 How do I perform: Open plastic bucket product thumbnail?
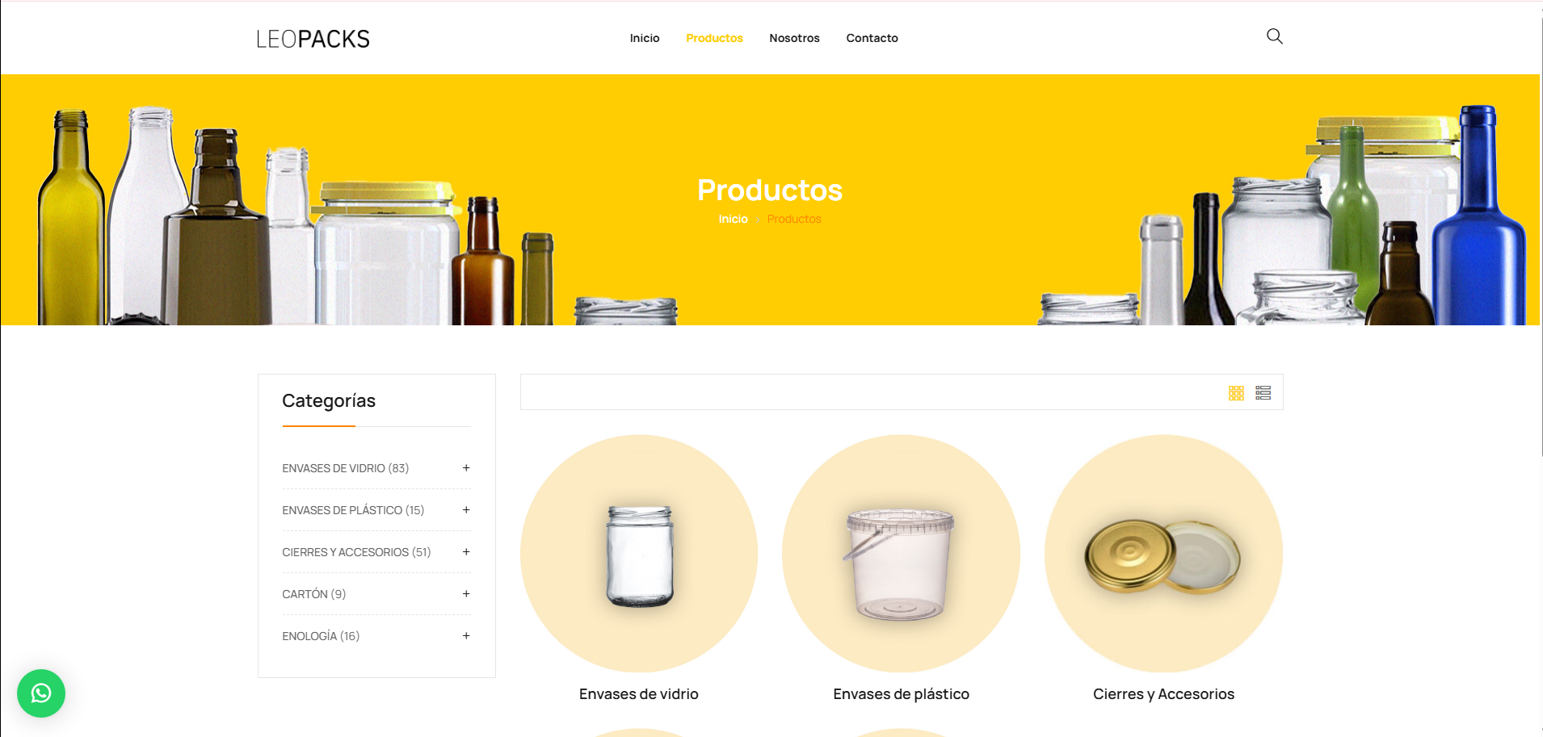pyautogui.click(x=901, y=554)
